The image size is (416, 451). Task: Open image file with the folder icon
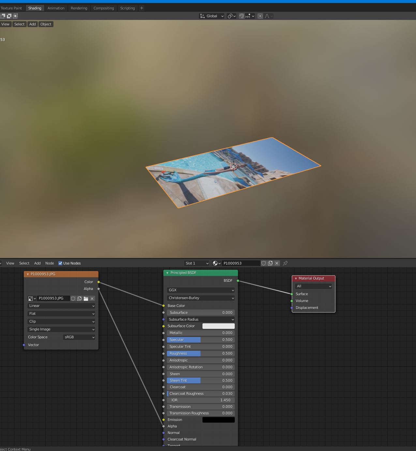pos(86,298)
